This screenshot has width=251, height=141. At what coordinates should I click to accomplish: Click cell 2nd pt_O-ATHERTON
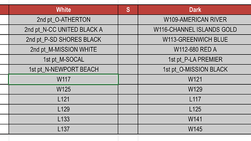click(x=64, y=20)
